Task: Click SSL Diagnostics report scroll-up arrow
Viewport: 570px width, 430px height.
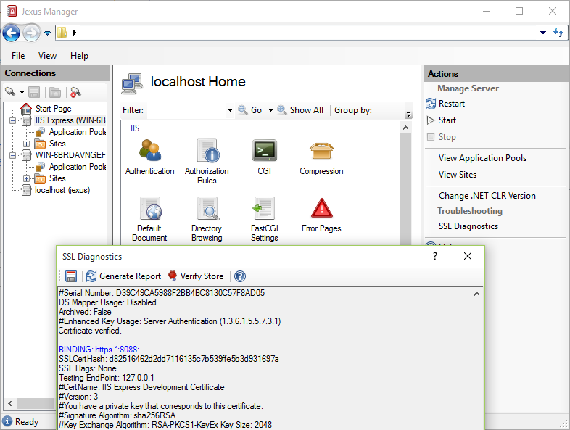Action: [x=476, y=294]
